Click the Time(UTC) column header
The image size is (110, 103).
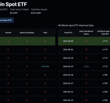pyautogui.click(x=68, y=33)
